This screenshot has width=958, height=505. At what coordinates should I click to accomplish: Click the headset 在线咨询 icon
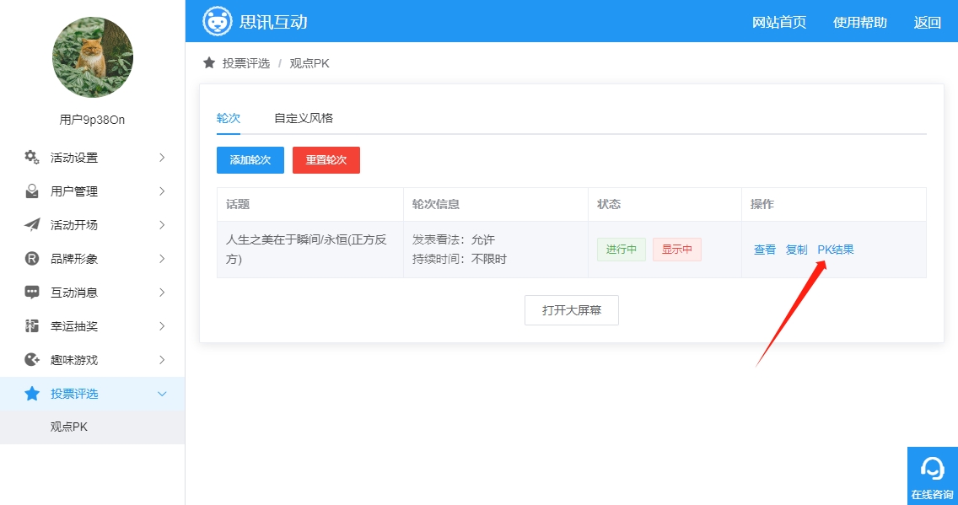pyautogui.click(x=933, y=469)
